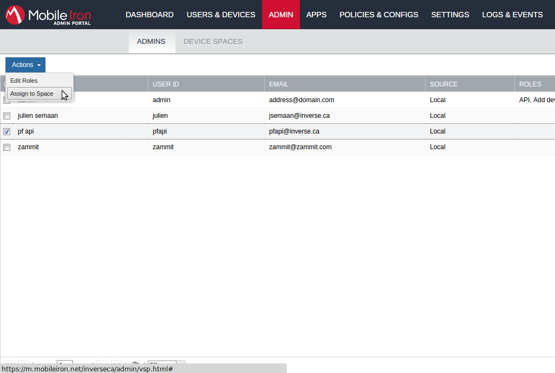Go to Users & Devices section
This screenshot has height=373, width=555.
[x=221, y=15]
